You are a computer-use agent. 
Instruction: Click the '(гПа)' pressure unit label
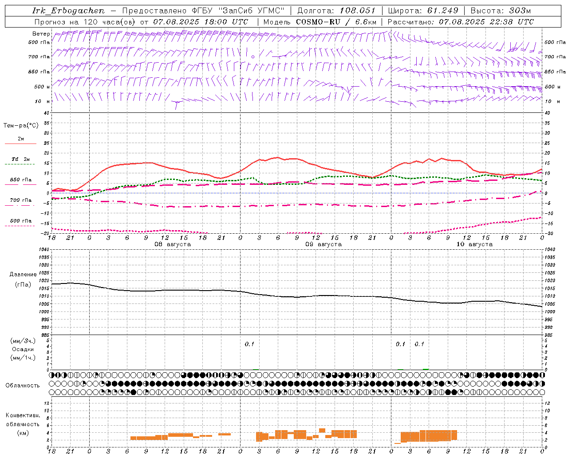tap(23, 284)
